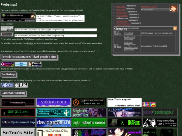Viewport: 182px width, 136px height.
Task: Go to /index.html in the navigation list
Action: (121, 6)
